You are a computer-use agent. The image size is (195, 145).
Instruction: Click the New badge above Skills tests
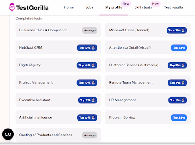(x=156, y=4)
